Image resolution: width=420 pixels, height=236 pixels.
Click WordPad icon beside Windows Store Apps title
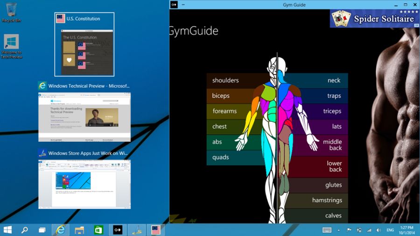(42, 153)
